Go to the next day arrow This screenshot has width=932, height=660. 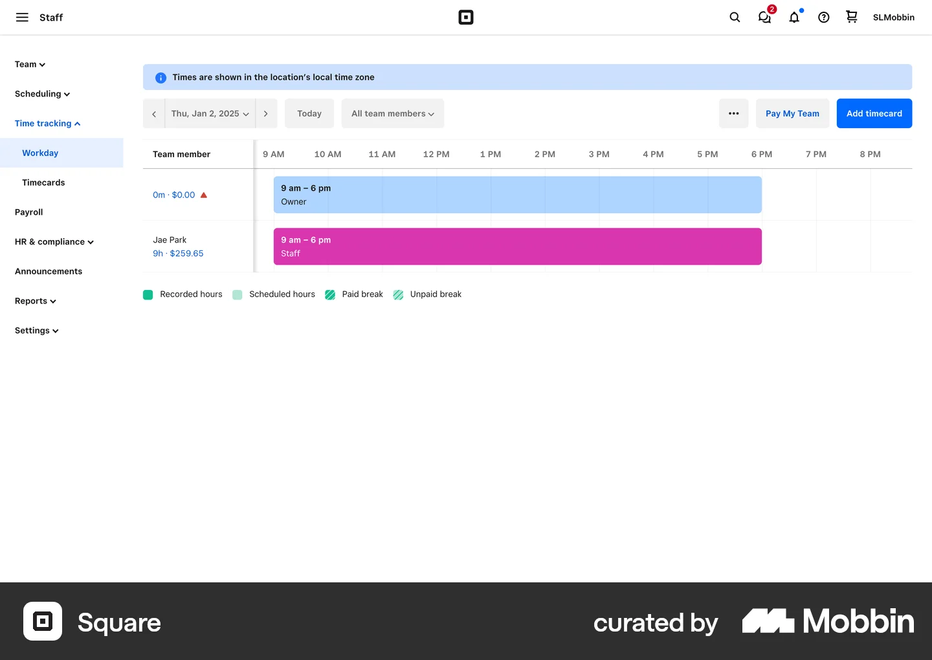tap(266, 114)
